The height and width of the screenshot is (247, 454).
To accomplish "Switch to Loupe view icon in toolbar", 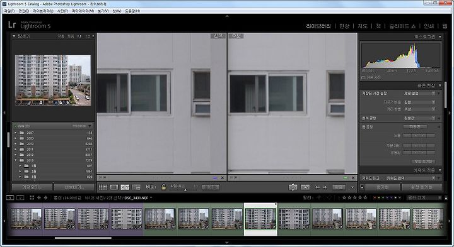I will tap(113, 187).
